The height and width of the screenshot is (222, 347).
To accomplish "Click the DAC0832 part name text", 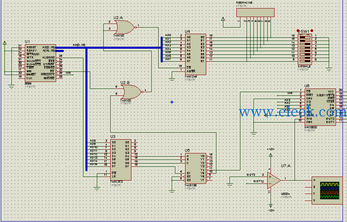I will pos(311,127).
